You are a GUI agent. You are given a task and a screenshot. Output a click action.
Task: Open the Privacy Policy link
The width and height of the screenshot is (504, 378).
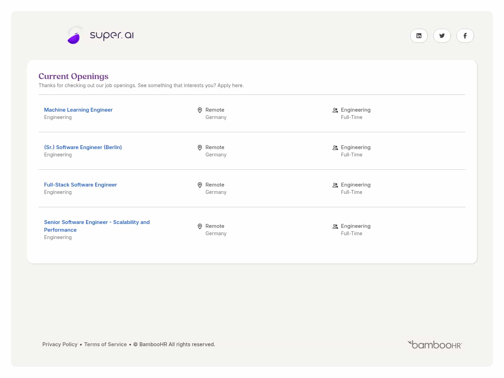click(60, 344)
